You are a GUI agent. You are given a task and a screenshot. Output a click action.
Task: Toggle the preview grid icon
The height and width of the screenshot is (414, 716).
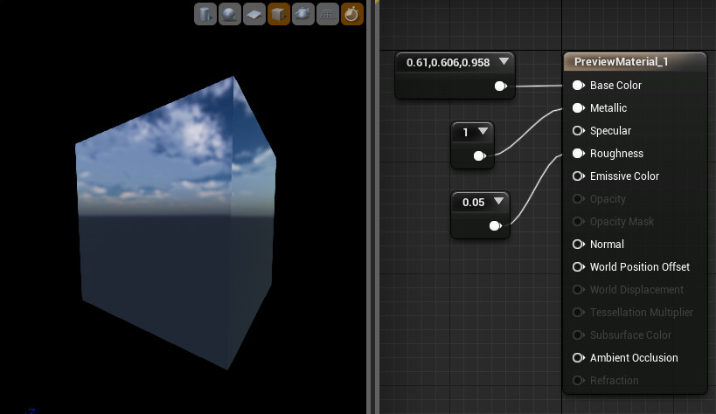[328, 15]
